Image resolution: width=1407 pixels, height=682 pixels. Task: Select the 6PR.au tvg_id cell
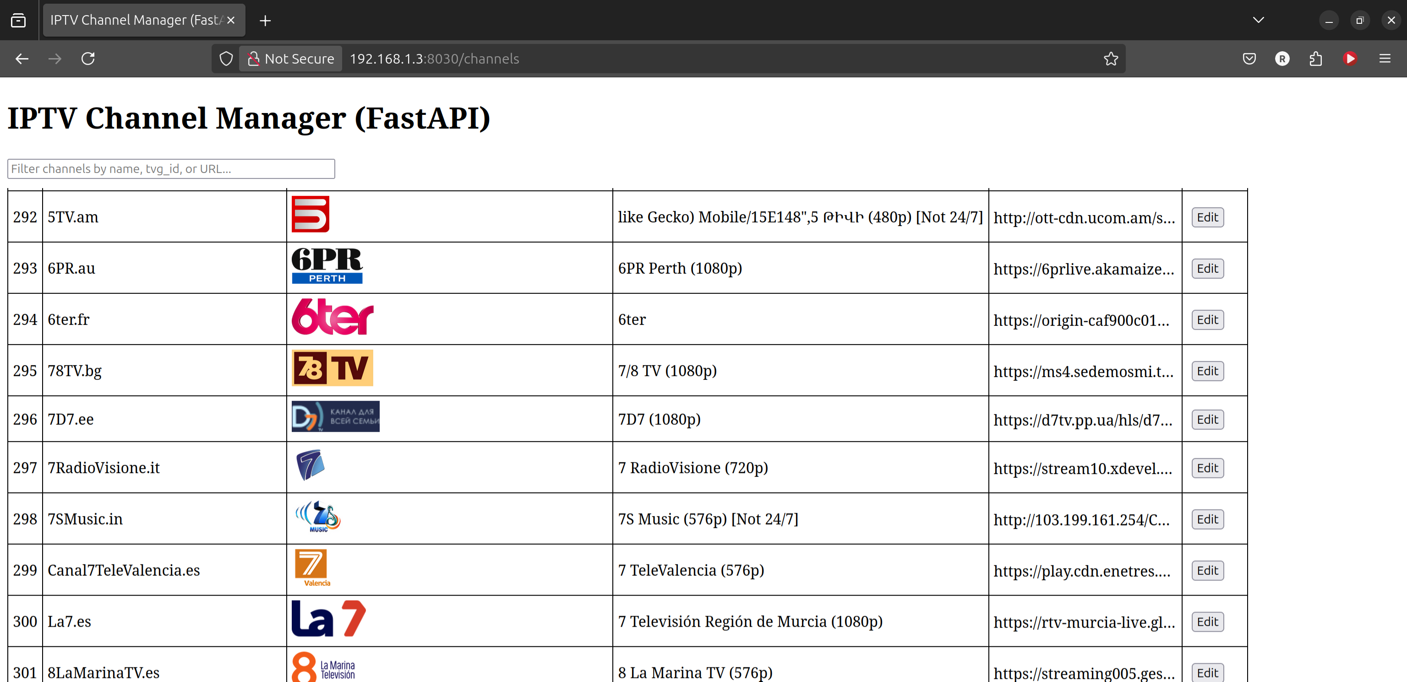[164, 268]
